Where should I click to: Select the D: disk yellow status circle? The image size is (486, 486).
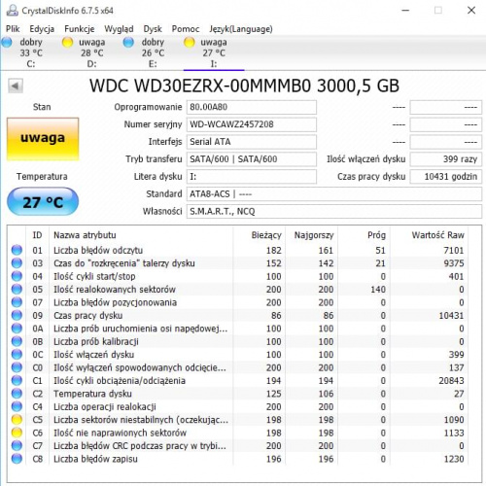67,43
